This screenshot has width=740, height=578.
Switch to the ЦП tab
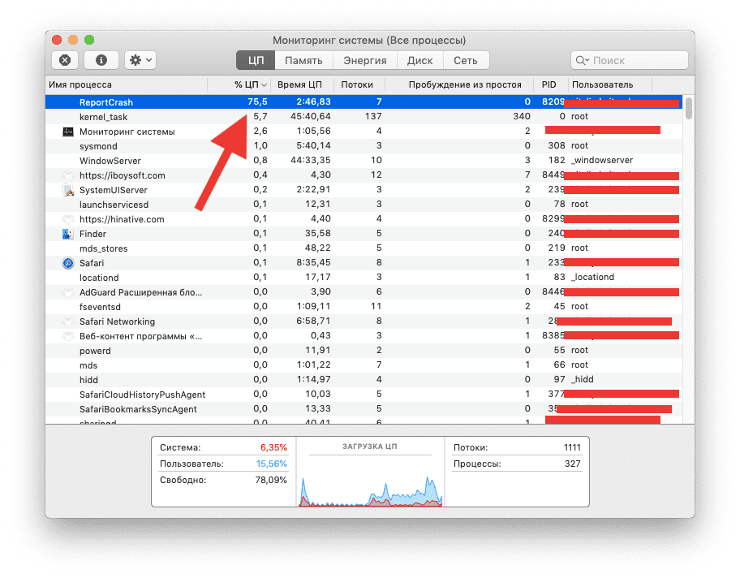click(x=256, y=60)
